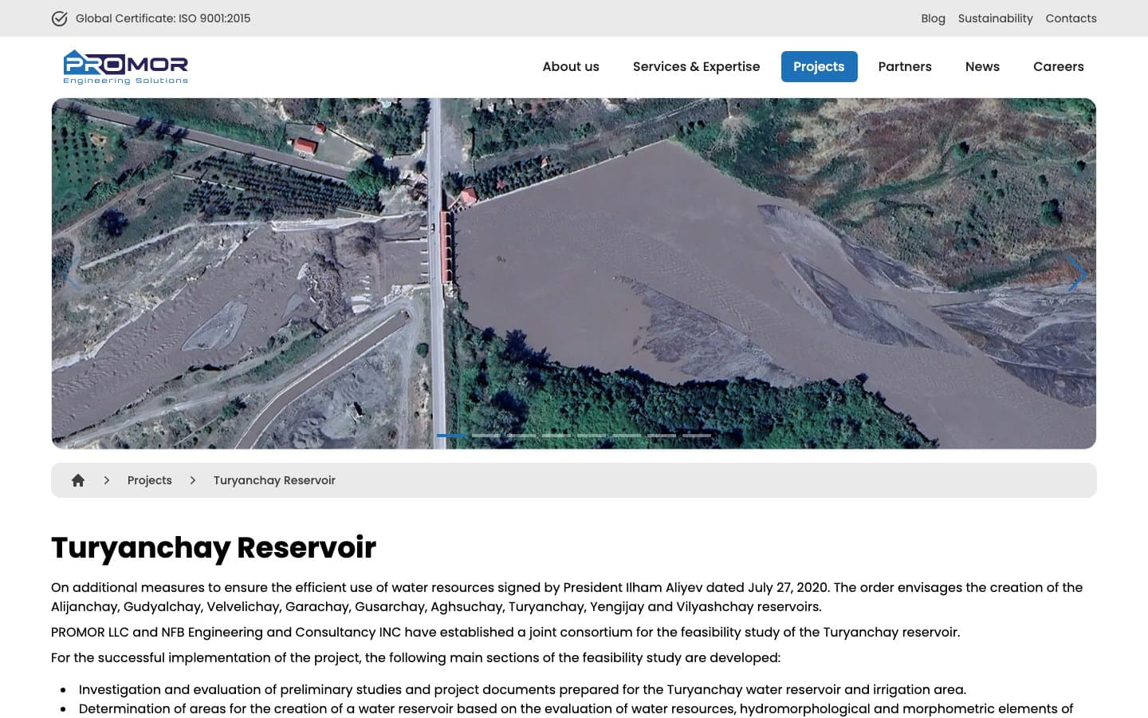
Task: Visit the Sustainability page
Action: click(995, 18)
